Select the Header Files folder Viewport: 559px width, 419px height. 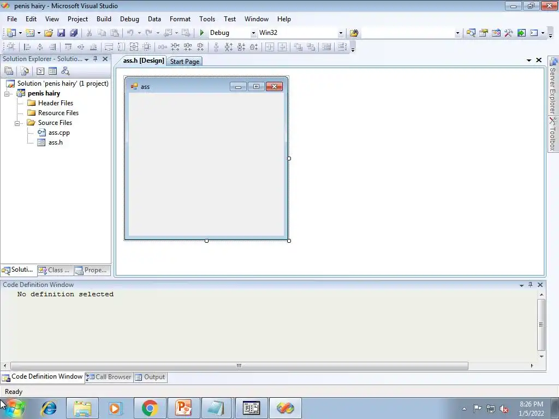click(56, 103)
